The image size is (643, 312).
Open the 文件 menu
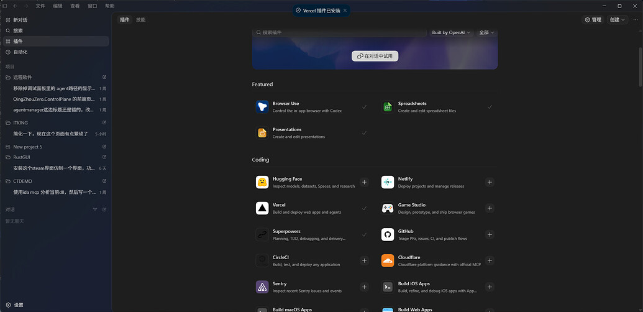[x=40, y=6]
